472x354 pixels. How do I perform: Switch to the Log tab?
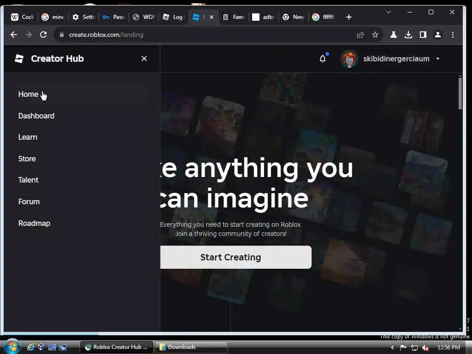[174, 17]
